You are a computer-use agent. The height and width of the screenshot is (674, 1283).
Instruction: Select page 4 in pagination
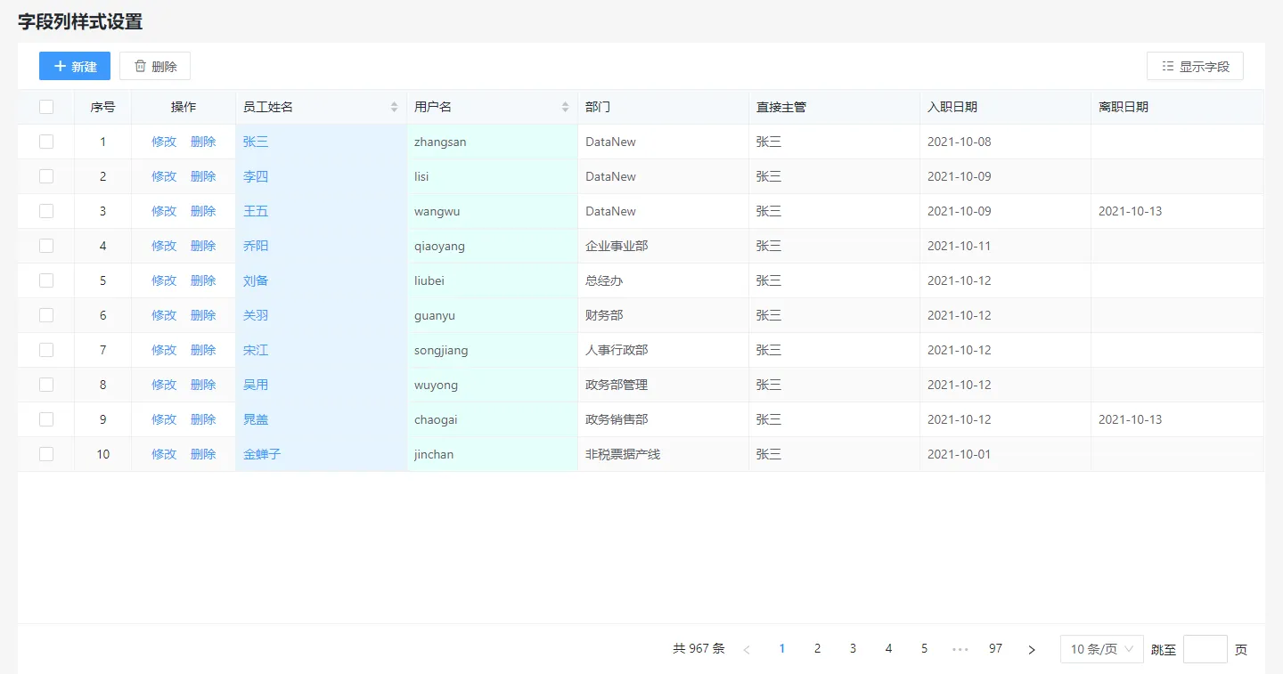[888, 649]
